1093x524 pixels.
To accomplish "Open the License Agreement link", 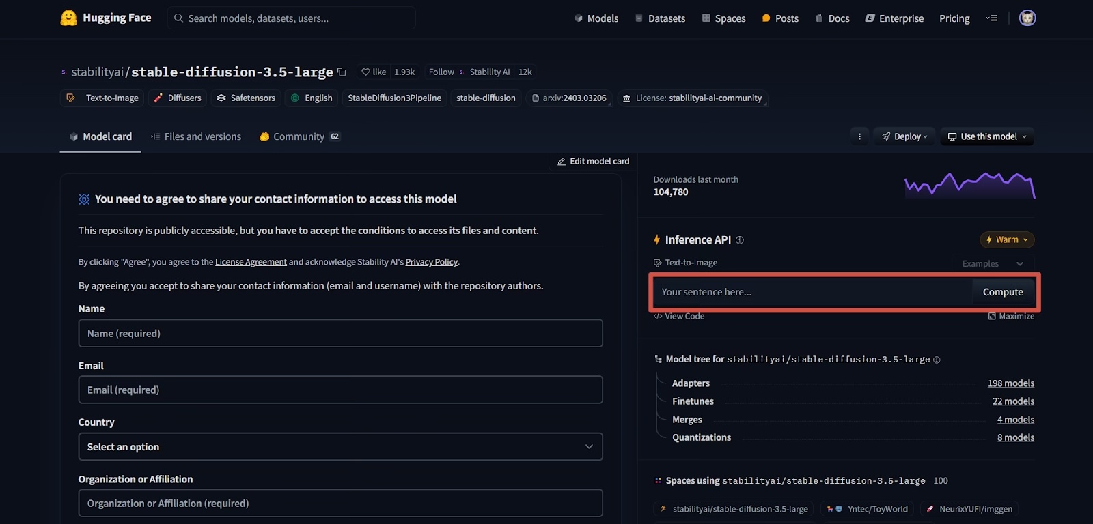I will point(251,262).
